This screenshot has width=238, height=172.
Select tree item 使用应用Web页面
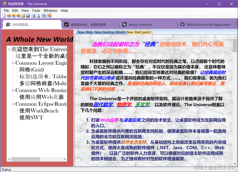coord(41,97)
